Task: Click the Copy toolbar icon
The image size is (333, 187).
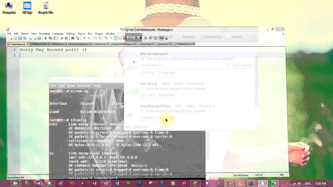Action: pos(50,38)
